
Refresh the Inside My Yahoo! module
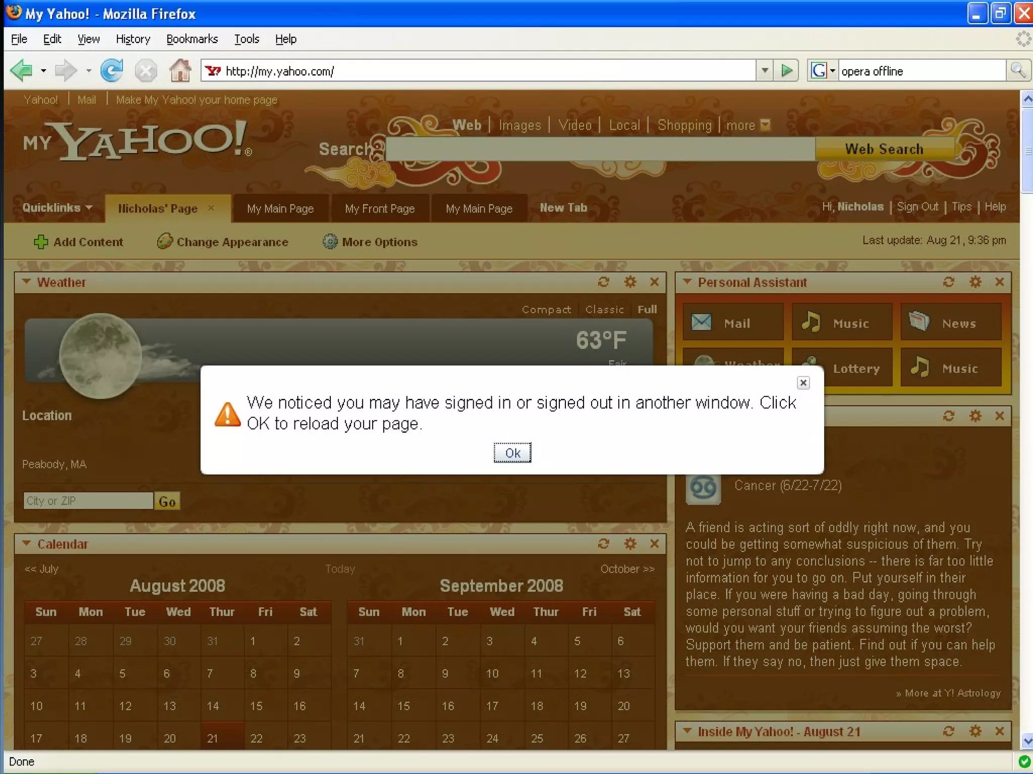pyautogui.click(x=949, y=731)
